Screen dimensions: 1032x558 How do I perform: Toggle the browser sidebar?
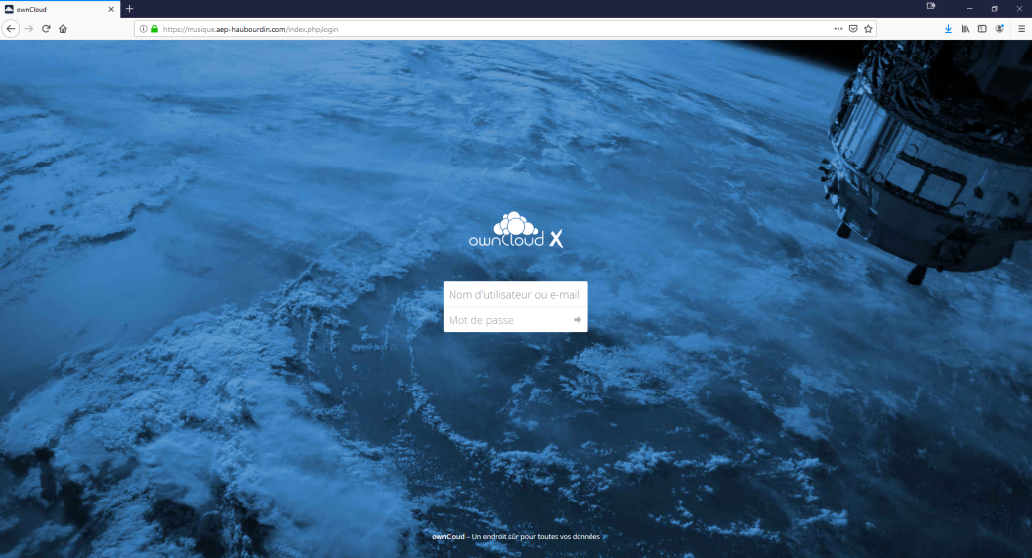pos(982,29)
